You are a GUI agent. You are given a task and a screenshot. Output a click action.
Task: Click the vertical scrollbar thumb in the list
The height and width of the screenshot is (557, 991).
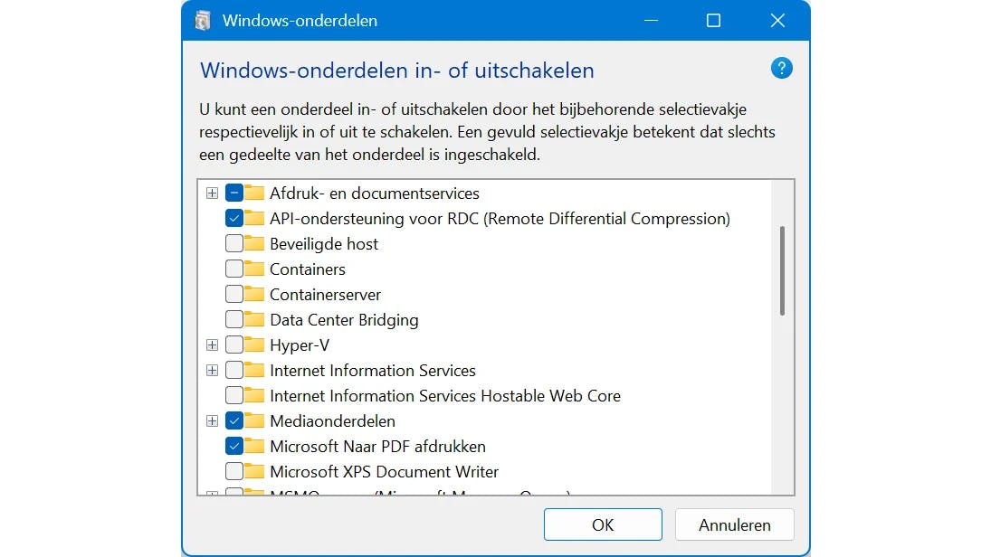(782, 270)
